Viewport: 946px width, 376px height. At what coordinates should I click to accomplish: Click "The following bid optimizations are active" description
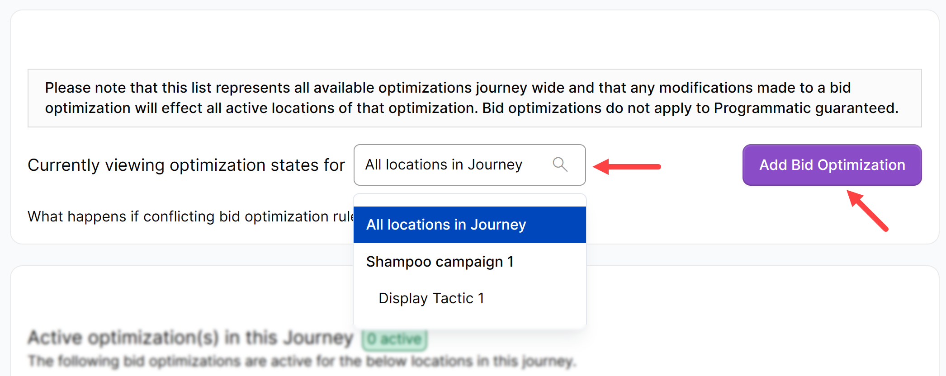tap(301, 361)
